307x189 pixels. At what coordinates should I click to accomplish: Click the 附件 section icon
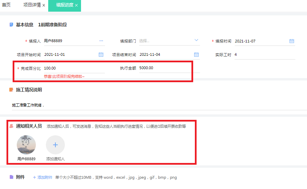point(11,177)
